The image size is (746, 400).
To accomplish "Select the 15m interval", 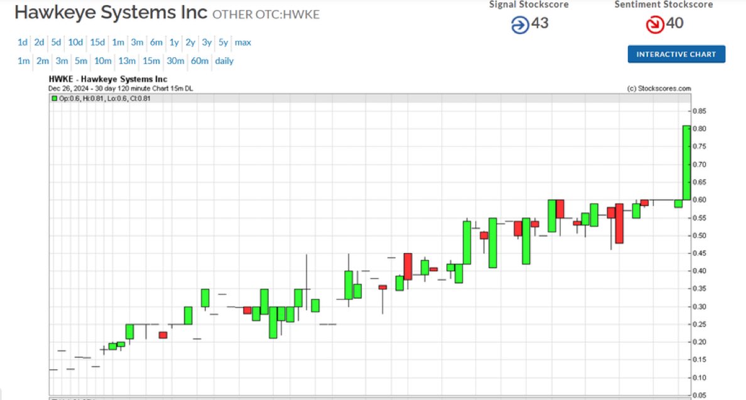I will click(151, 61).
